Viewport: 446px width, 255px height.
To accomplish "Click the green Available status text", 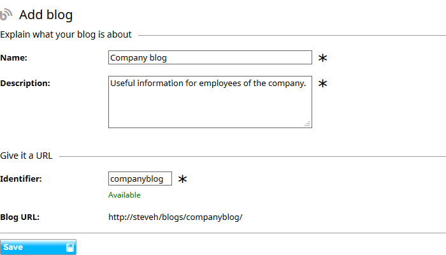I will pos(124,195).
